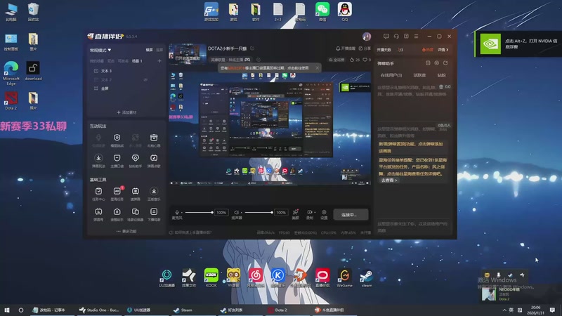
Task: Open the 设置 settings icon in control bar
Action: (324, 214)
